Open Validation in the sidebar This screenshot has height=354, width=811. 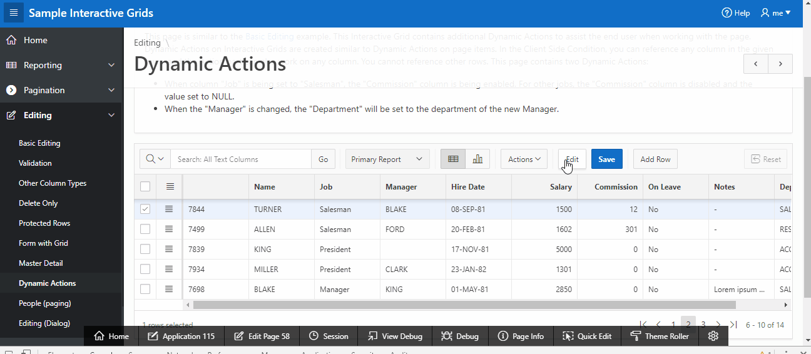click(x=35, y=163)
